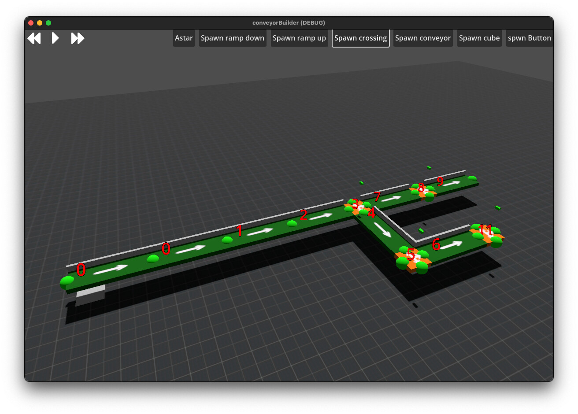Click the Spawn ramp down button
Screen dimensions: 578x414
233,38
